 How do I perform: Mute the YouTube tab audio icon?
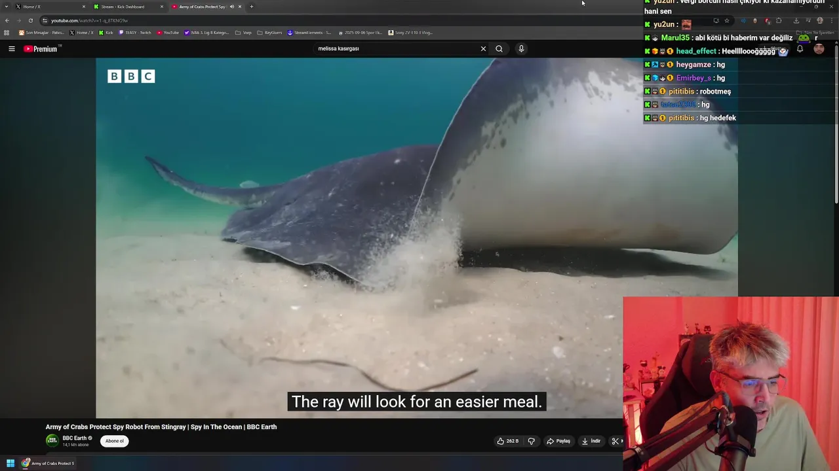tap(231, 7)
